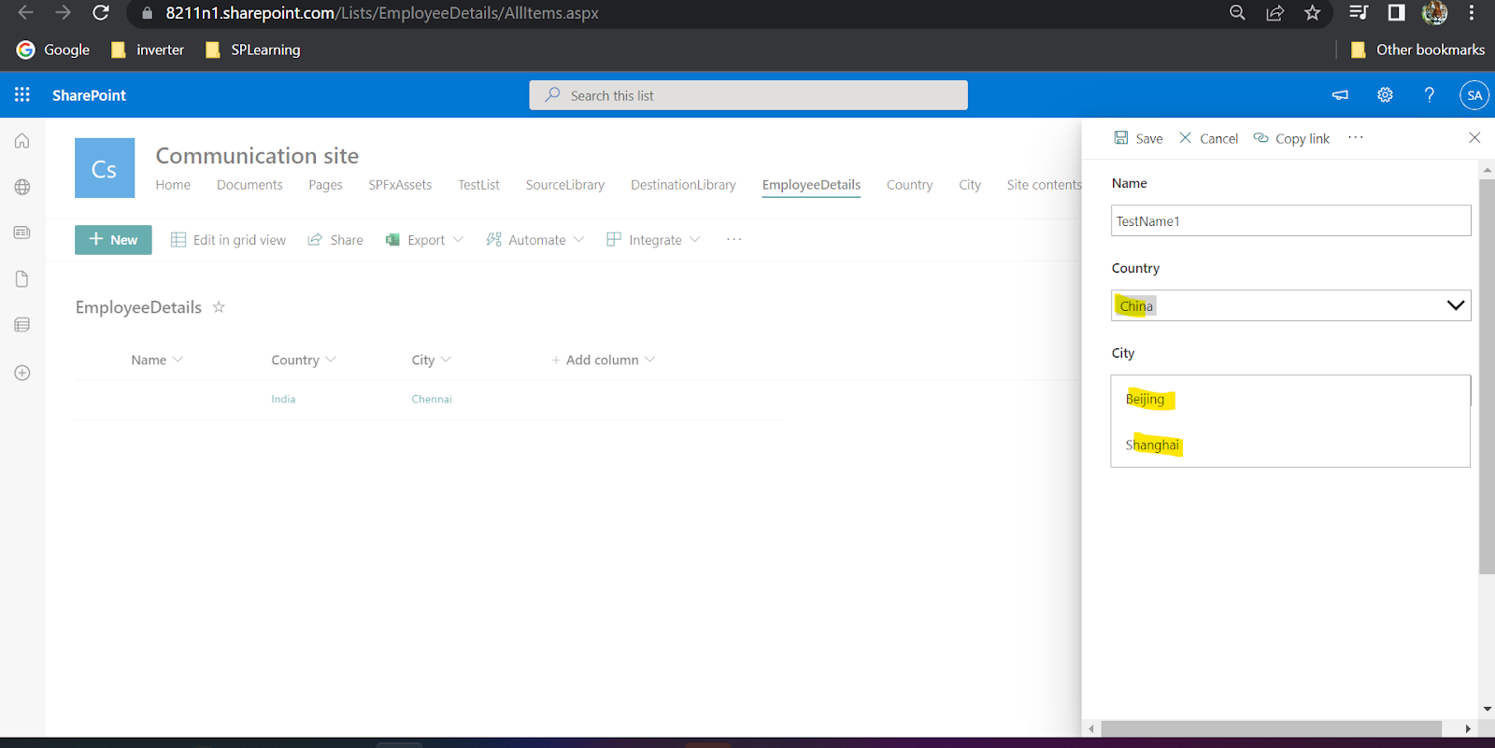This screenshot has height=748, width=1495.
Task: Open the Country column header menu
Action: coord(304,360)
